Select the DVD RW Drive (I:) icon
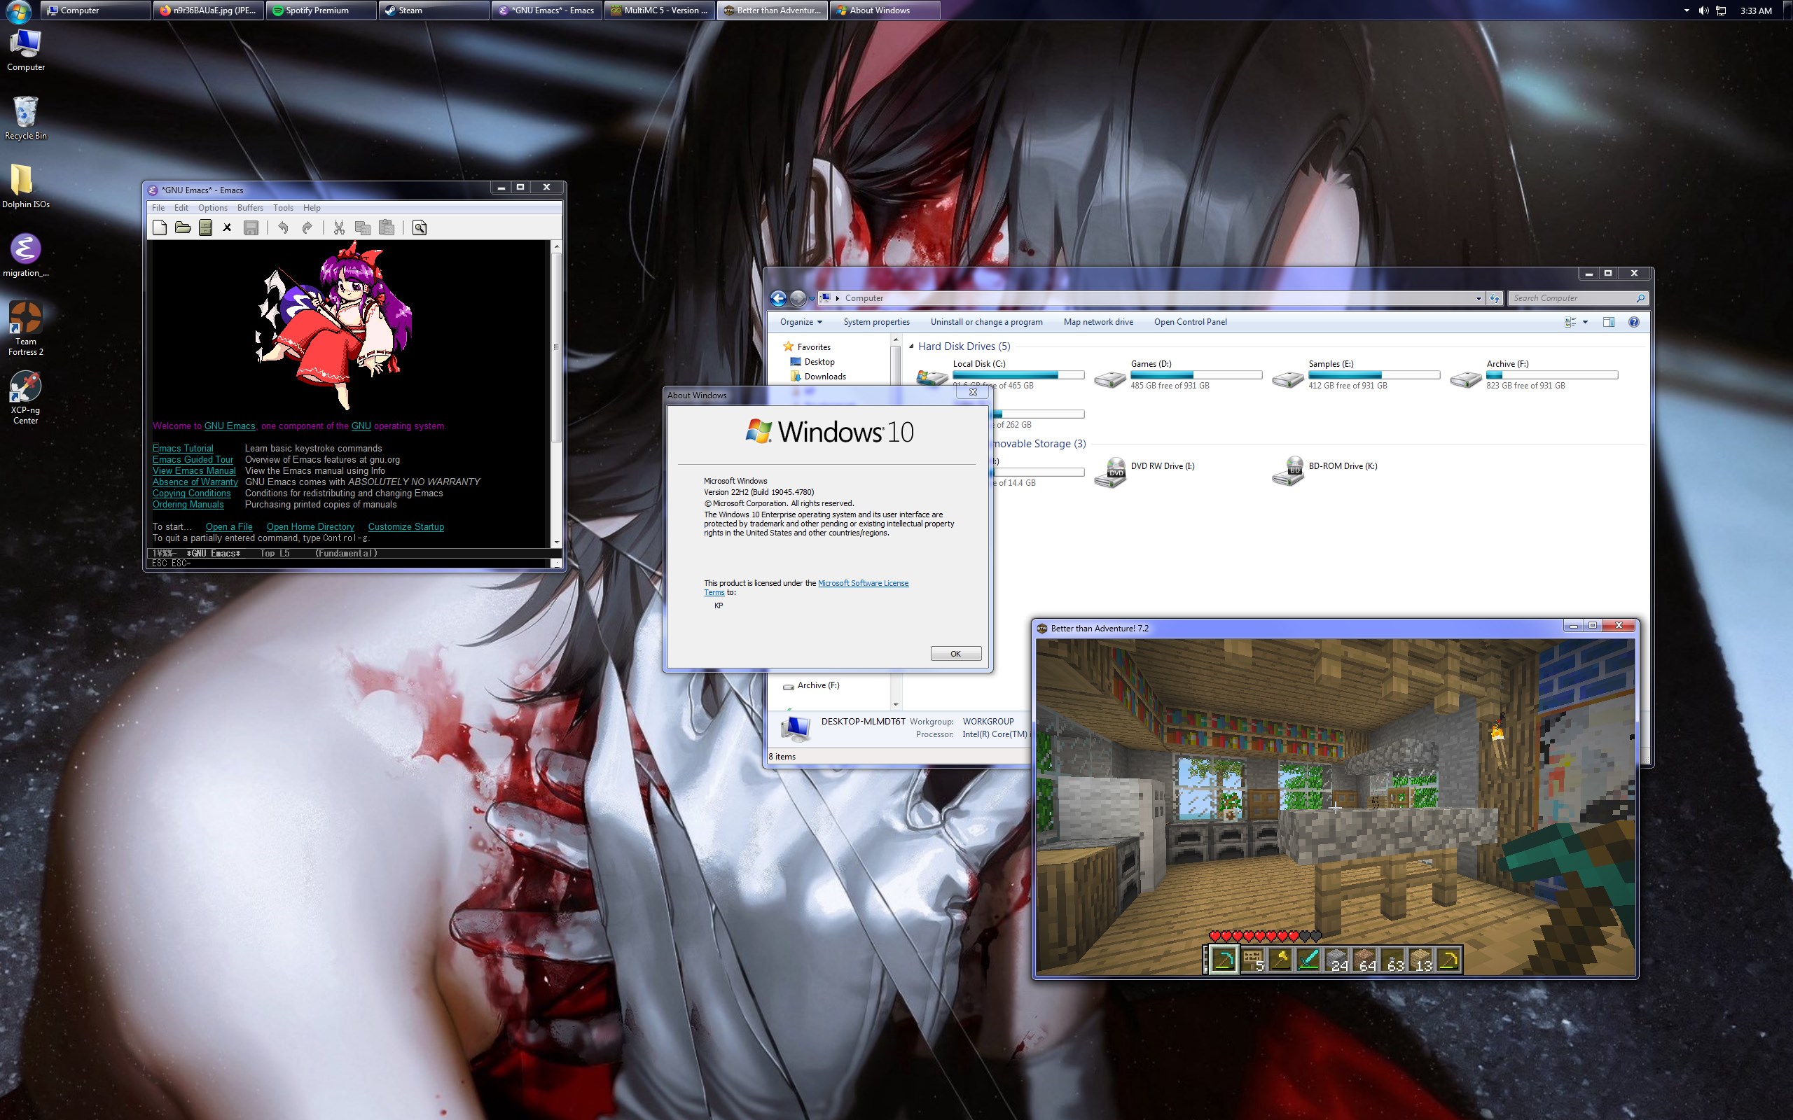1793x1120 pixels. click(x=1110, y=472)
